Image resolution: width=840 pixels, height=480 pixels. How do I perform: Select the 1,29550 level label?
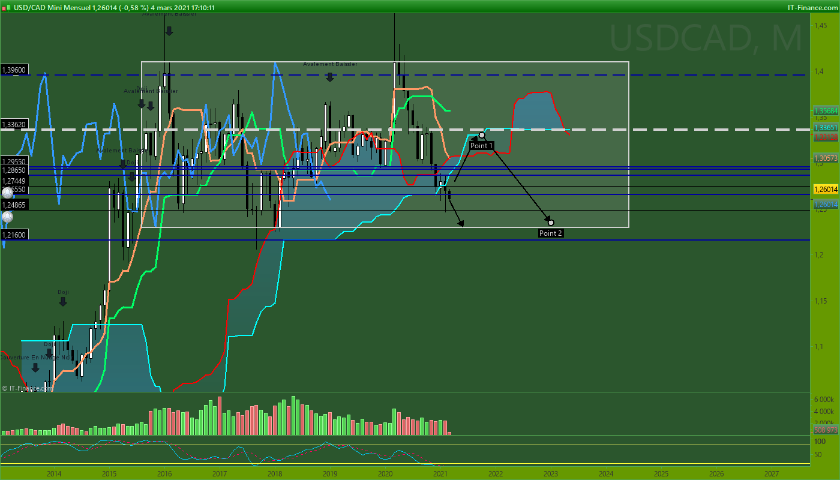(14, 162)
